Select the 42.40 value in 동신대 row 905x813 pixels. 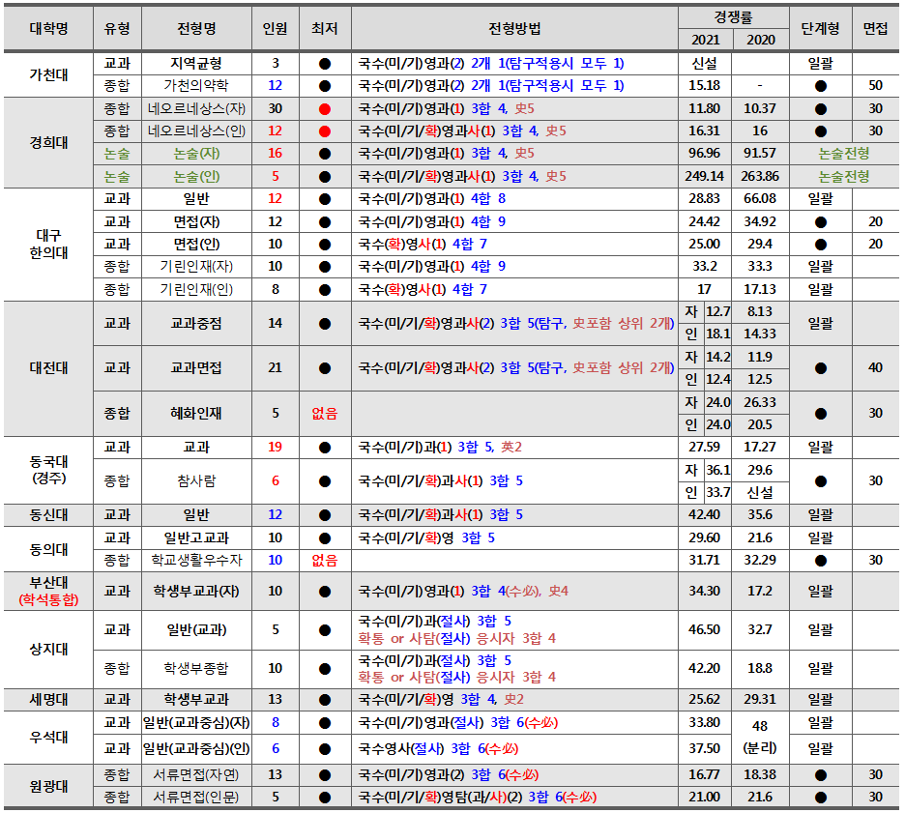coord(704,514)
